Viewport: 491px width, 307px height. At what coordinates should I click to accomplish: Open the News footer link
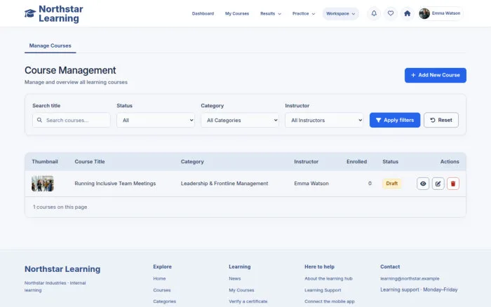pyautogui.click(x=234, y=278)
